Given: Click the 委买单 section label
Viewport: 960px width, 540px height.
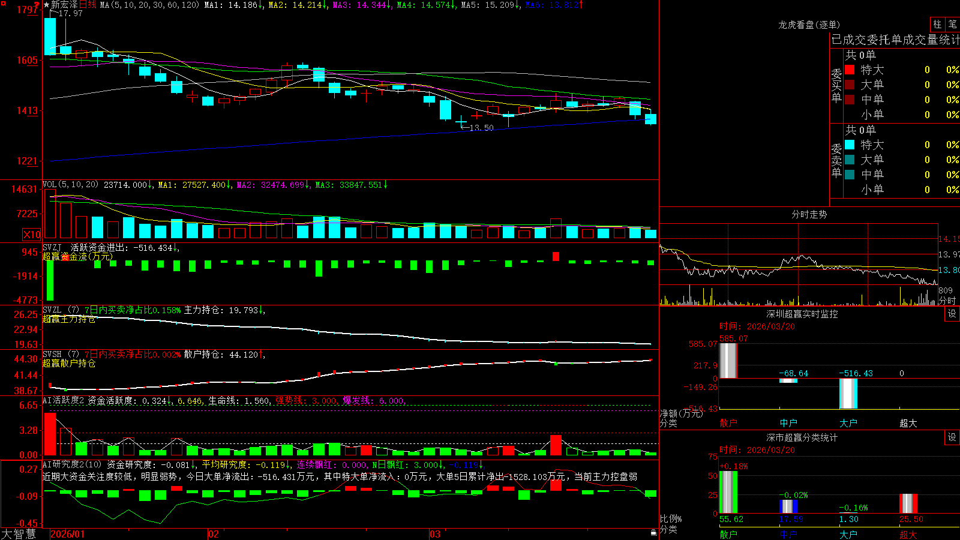Looking at the screenshot, I should (x=836, y=86).
